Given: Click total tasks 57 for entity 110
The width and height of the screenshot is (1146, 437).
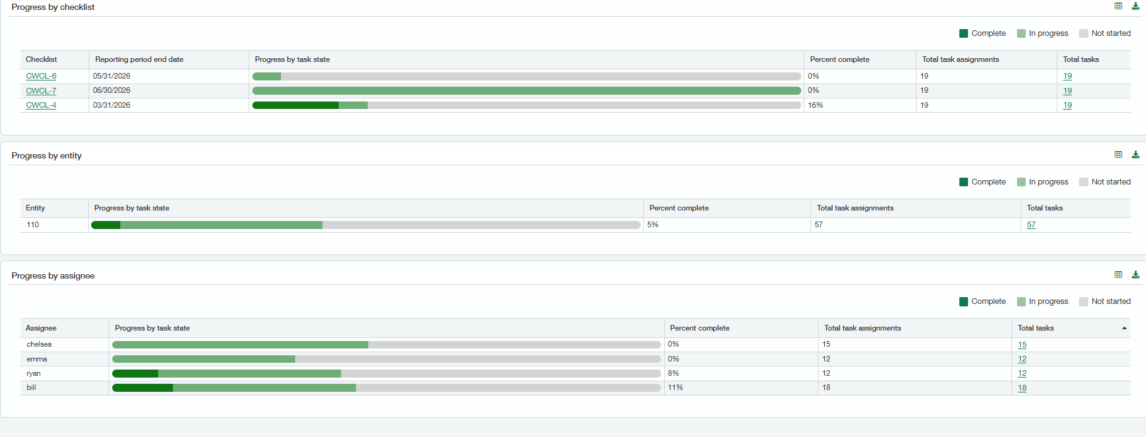Looking at the screenshot, I should [x=1031, y=225].
